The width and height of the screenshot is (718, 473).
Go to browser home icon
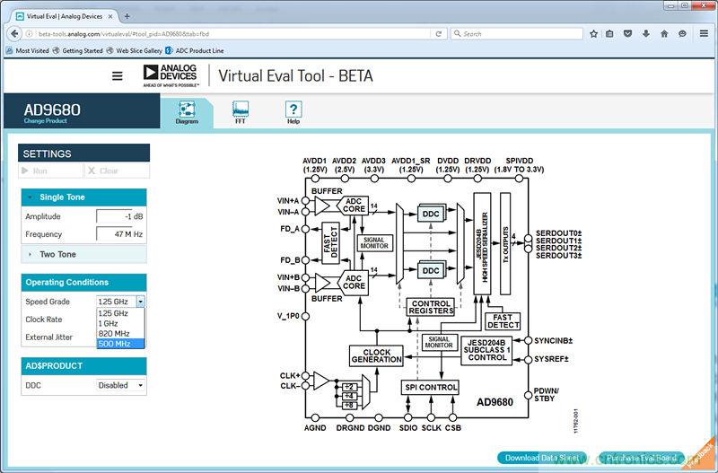[x=664, y=33]
